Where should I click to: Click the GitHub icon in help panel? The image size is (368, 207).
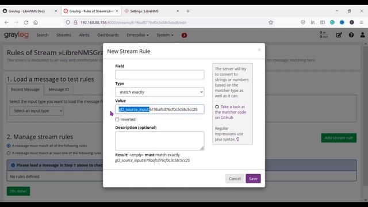click(x=217, y=107)
